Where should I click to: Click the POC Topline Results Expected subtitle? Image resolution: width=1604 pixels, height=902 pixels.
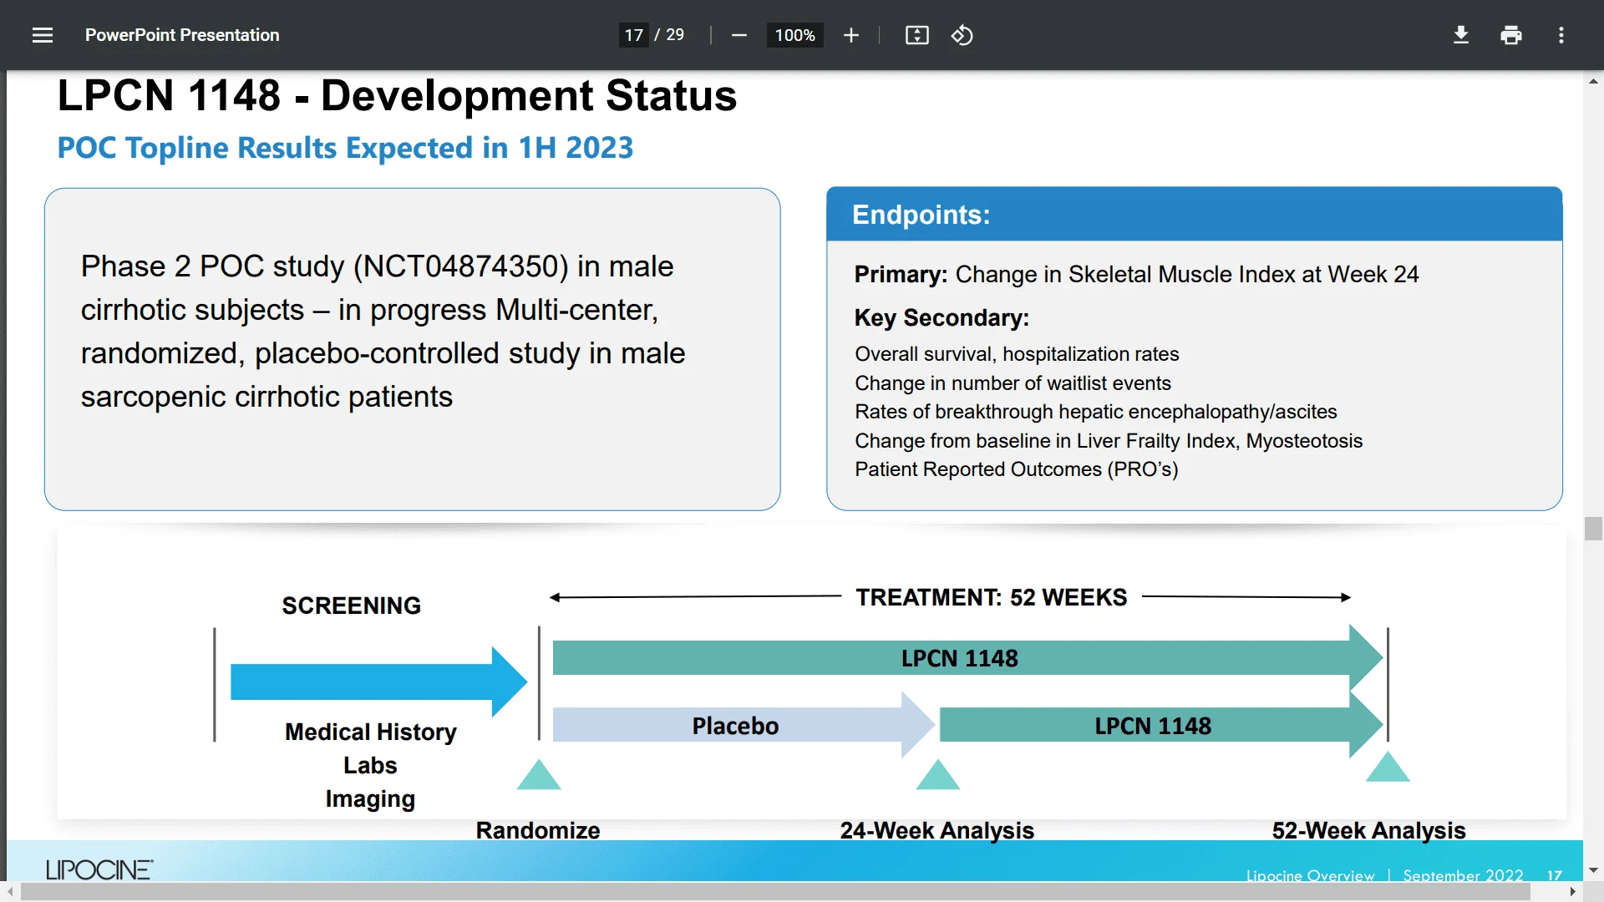pos(345,148)
